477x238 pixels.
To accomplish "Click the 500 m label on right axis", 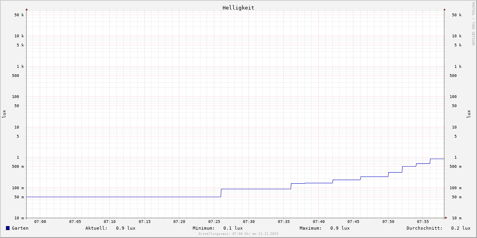I will click(456, 167).
